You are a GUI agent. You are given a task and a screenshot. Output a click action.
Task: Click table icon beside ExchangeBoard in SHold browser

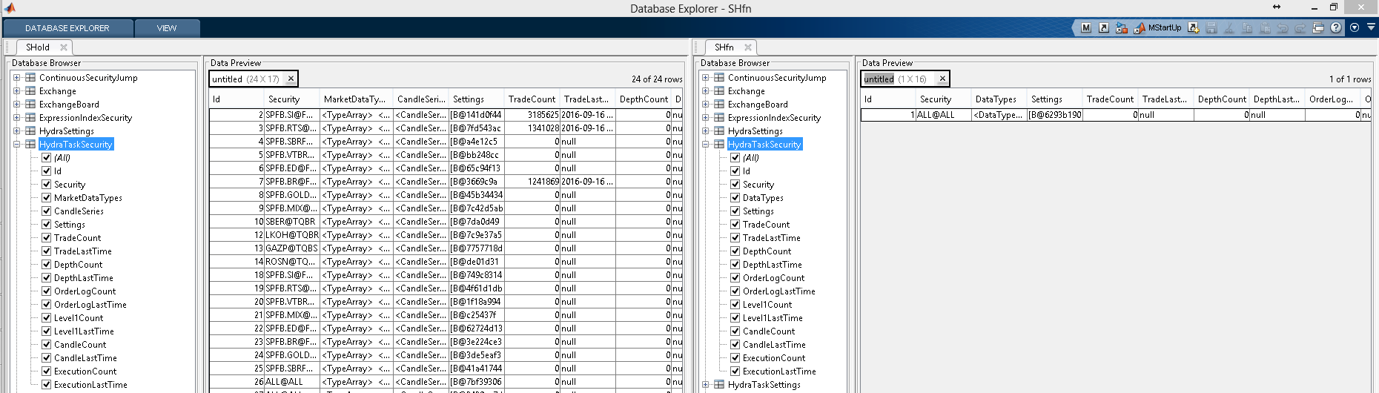30,104
